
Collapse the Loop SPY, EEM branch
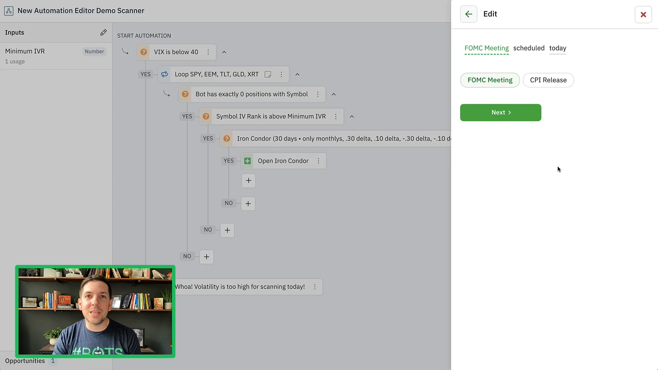point(297,74)
